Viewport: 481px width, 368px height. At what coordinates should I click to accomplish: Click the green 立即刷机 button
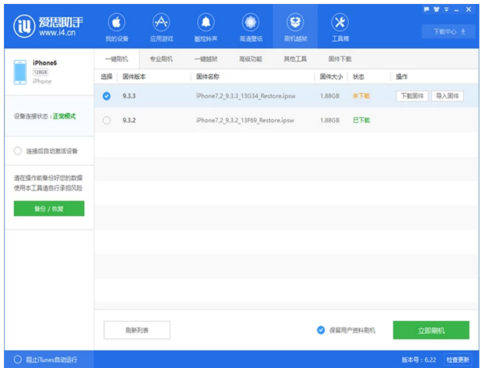(x=431, y=330)
